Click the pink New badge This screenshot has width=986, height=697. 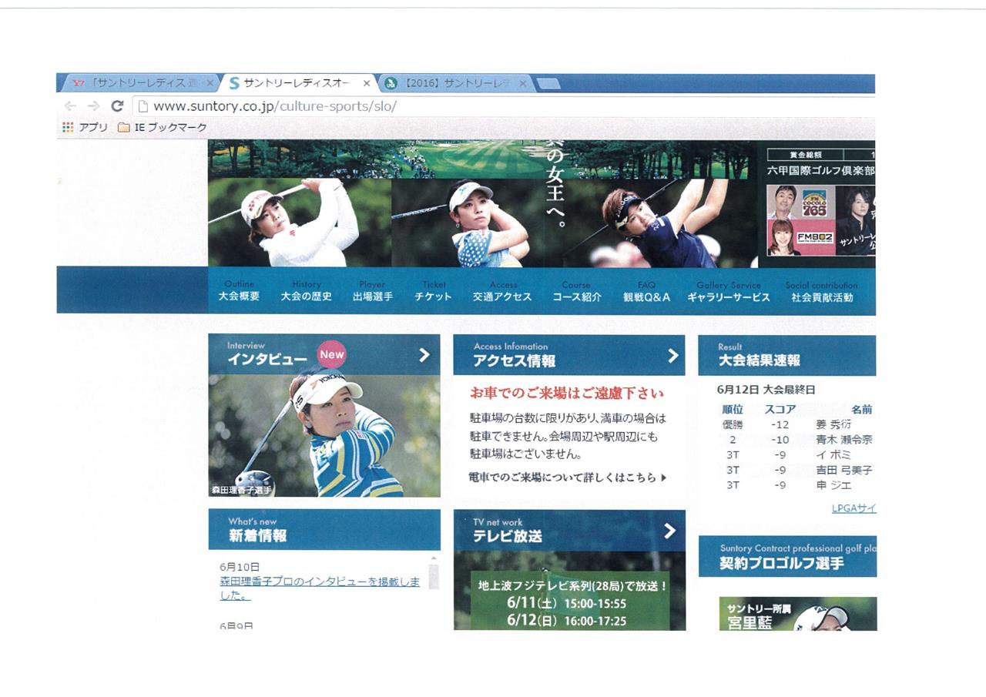click(x=332, y=355)
